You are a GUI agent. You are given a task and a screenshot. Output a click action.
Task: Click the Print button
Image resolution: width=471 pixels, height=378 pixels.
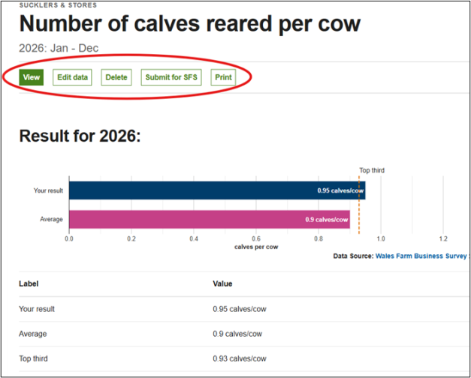[223, 77]
